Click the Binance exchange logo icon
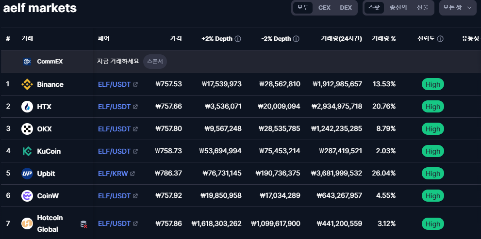The image size is (481, 239). [27, 84]
